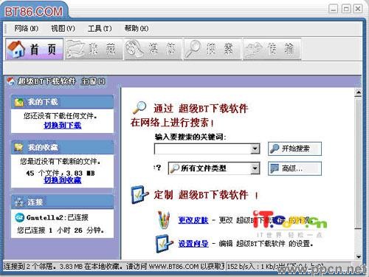This screenshot has width=369, height=277.
Task: Open the 视图(V) menu
Action: (63, 29)
